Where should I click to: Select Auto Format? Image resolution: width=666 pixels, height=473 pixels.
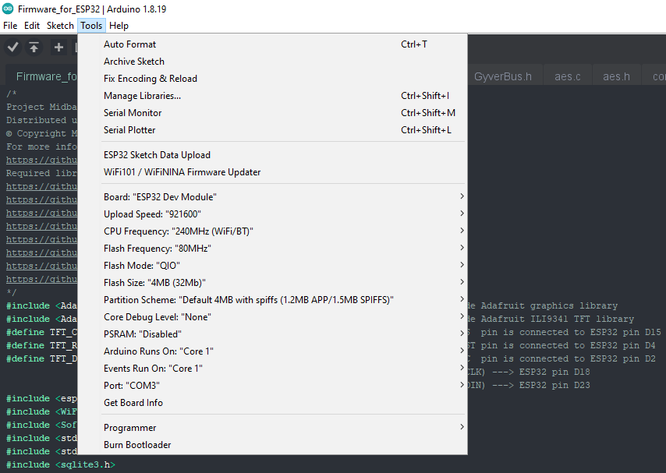coord(272,44)
